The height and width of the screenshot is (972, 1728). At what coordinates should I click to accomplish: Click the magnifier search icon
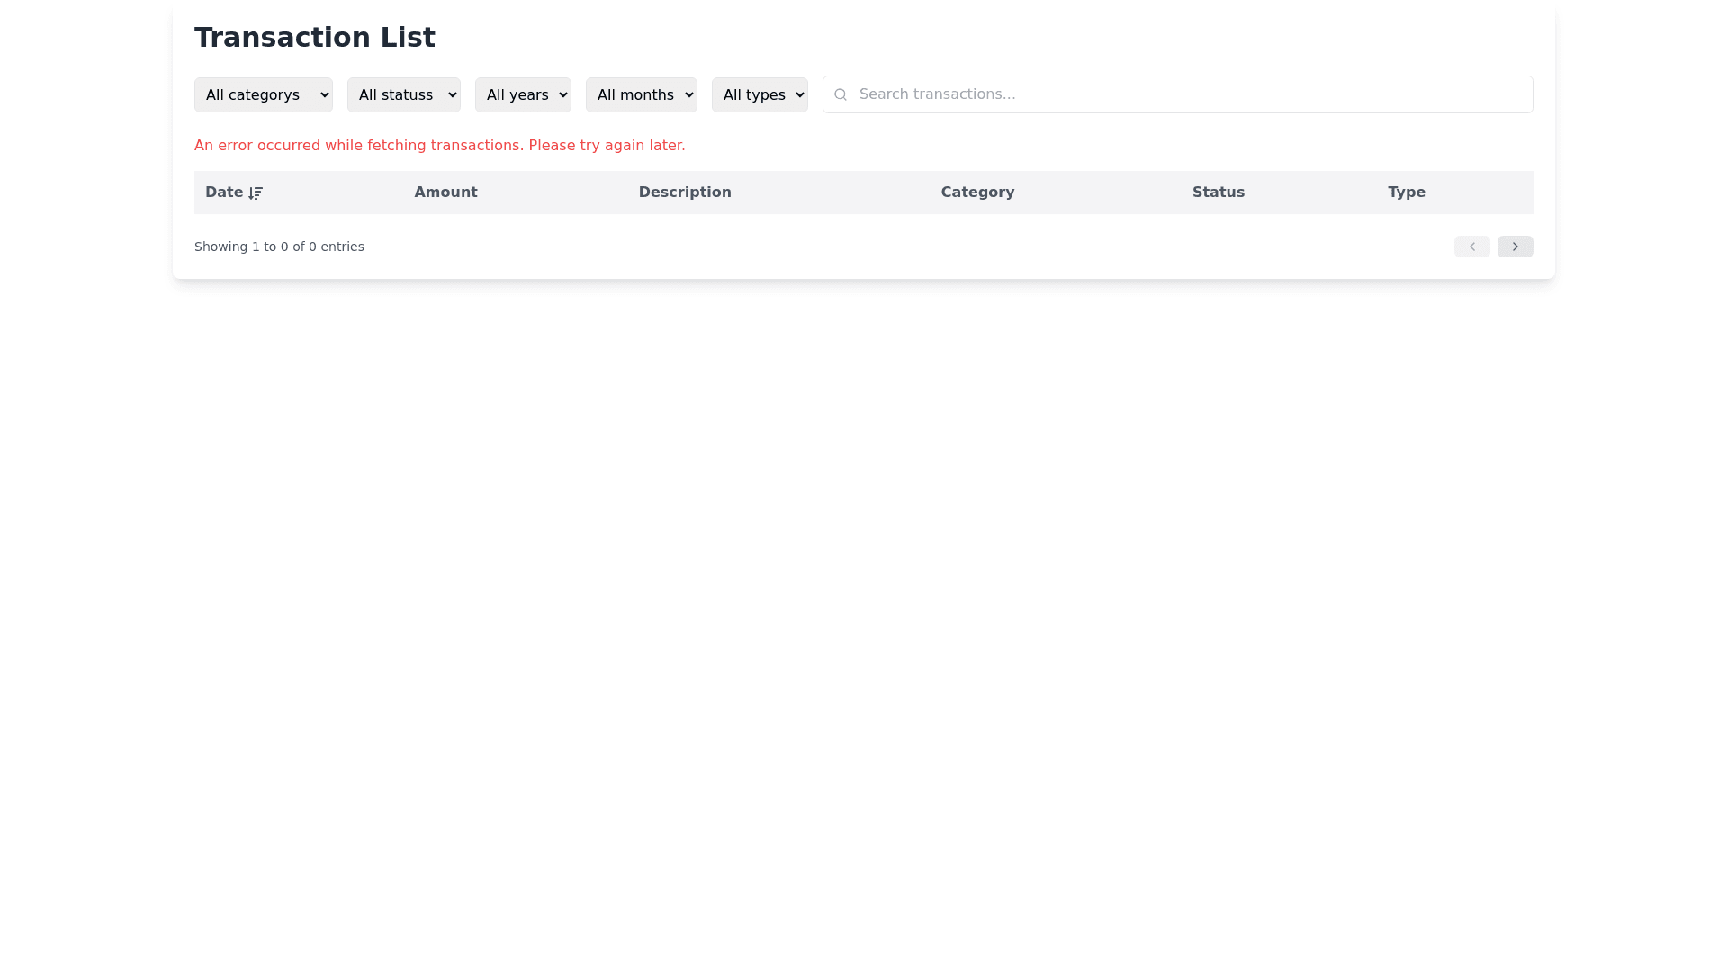tap(841, 94)
